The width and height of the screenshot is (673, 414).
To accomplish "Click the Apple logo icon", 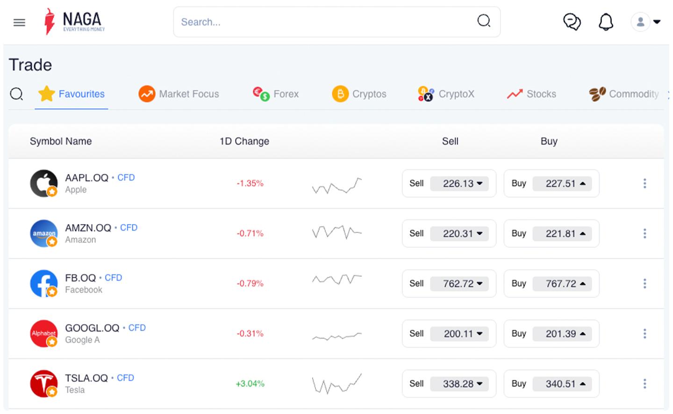I will 44,183.
